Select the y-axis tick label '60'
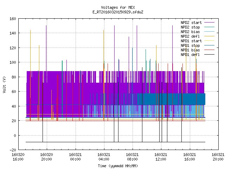Viewport: 225px width, 169px height. [14, 92]
